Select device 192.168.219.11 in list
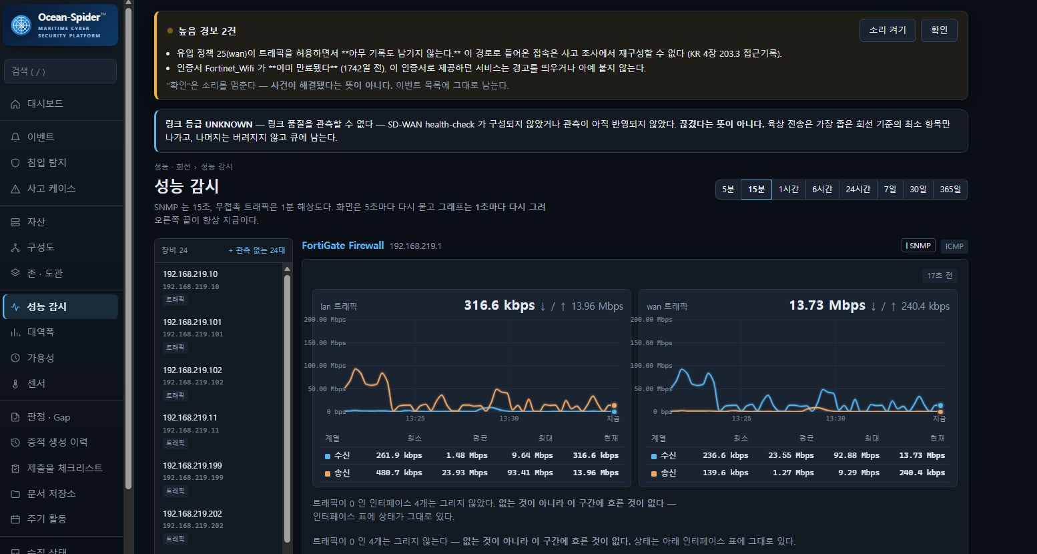This screenshot has width=1037, height=554. 219,430
